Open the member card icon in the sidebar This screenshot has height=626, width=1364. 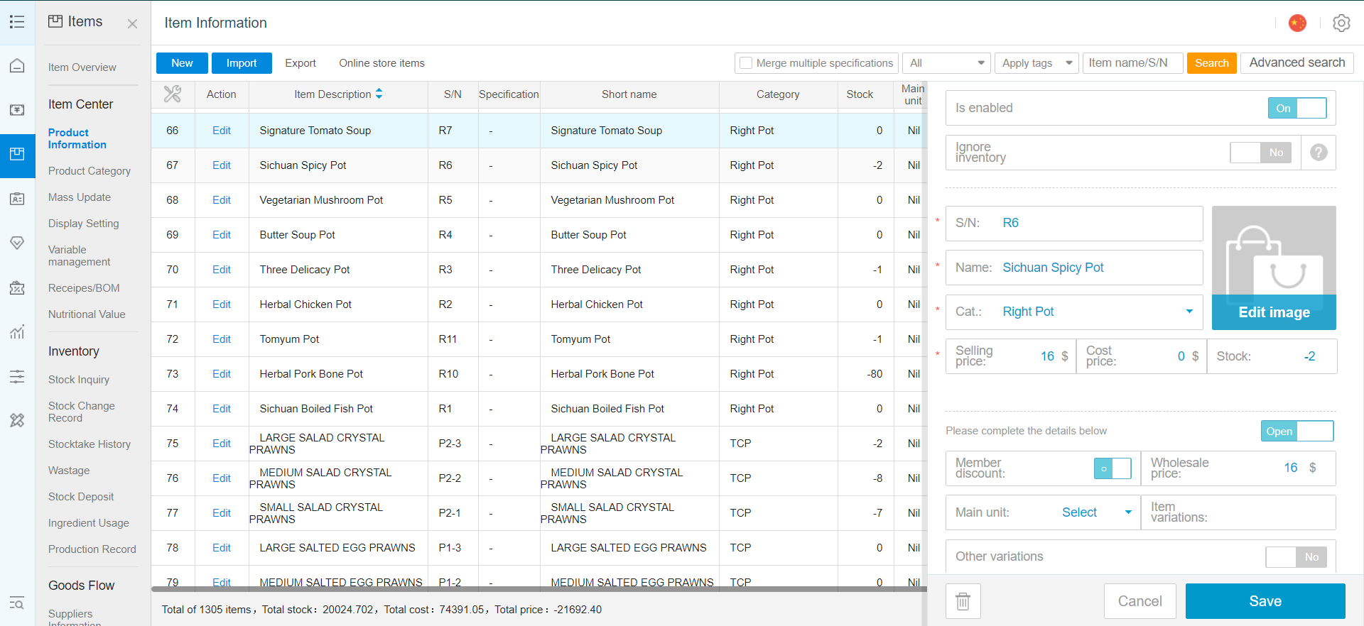pyautogui.click(x=17, y=199)
